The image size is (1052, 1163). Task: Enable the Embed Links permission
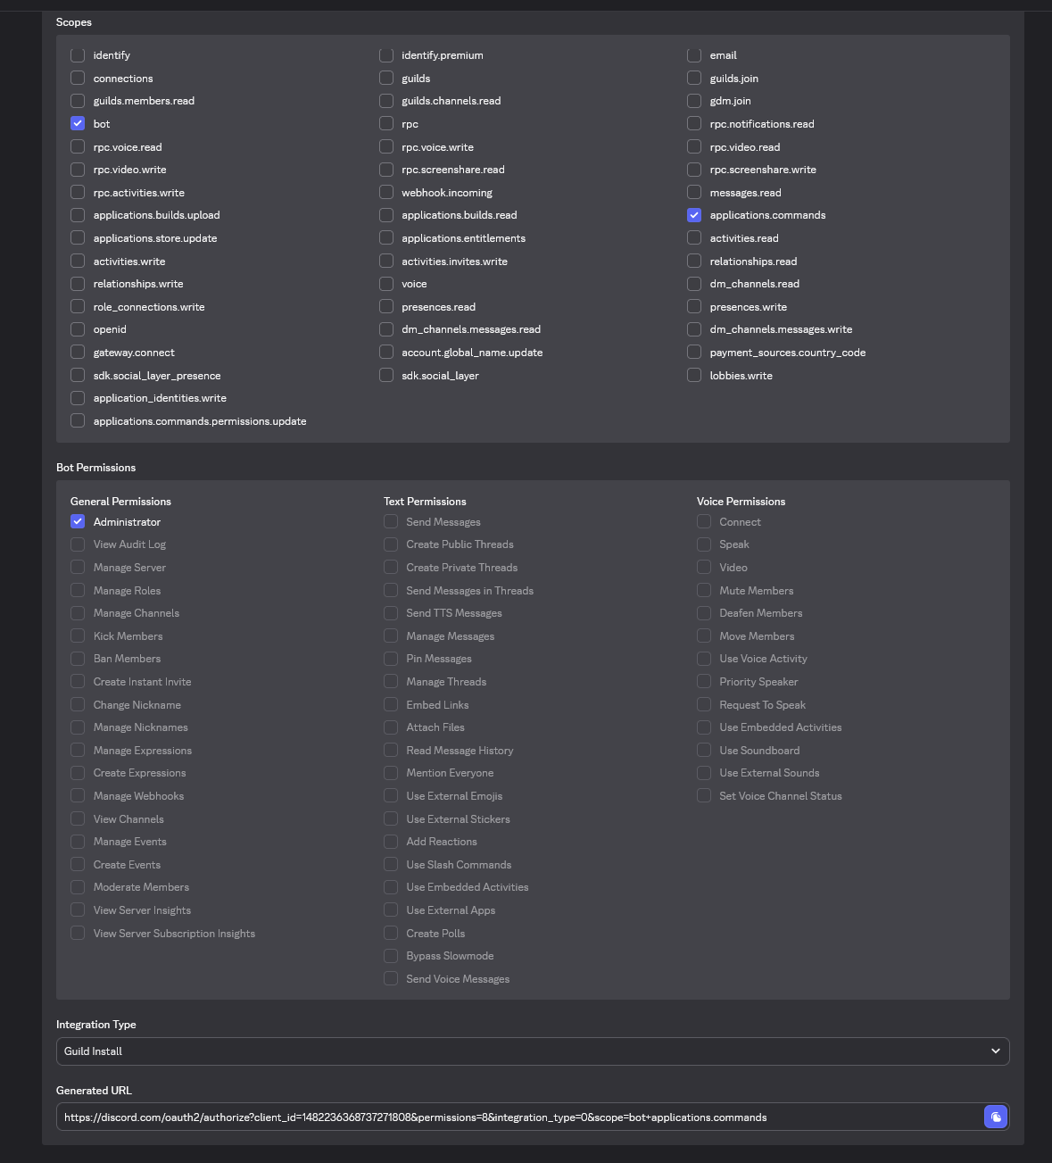(391, 704)
